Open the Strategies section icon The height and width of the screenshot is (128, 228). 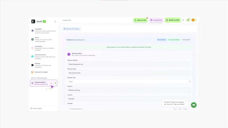coord(33,31)
